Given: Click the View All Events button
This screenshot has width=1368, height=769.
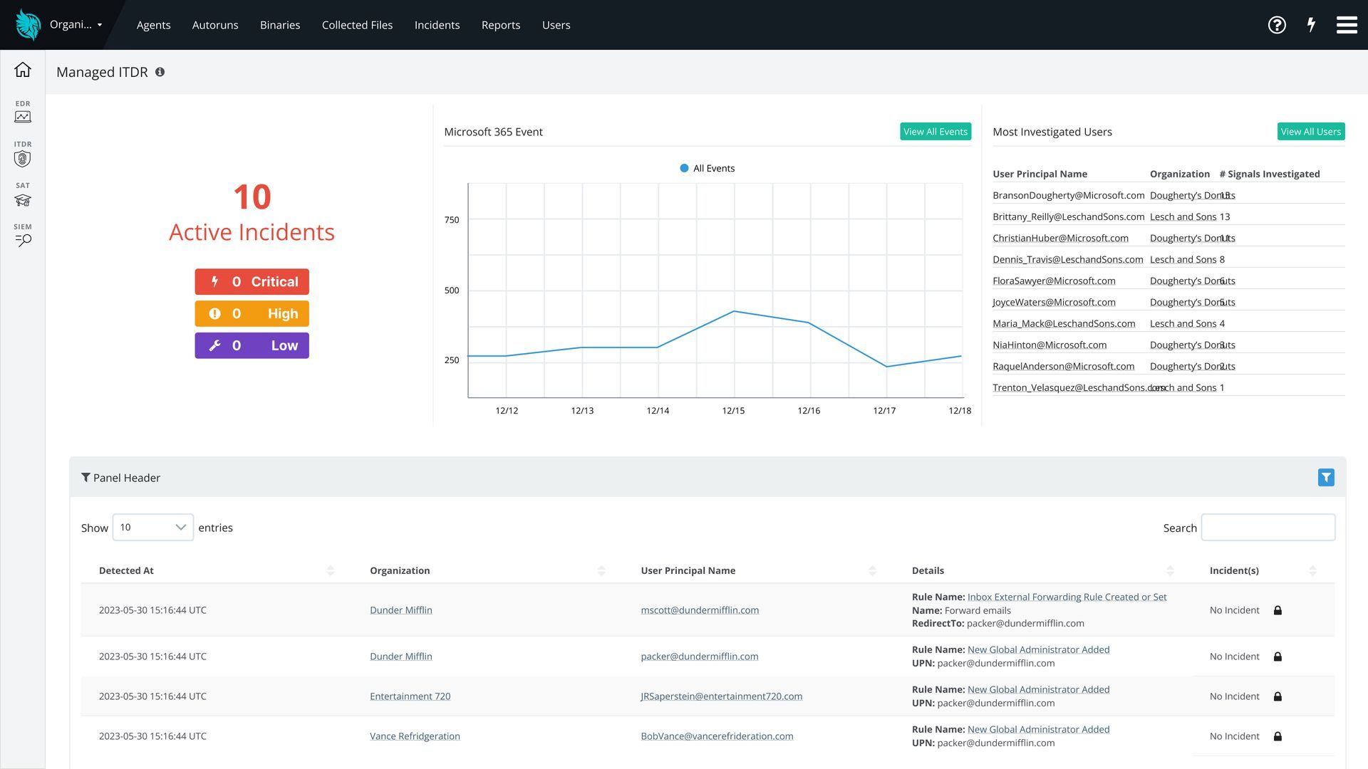Looking at the screenshot, I should 935,132.
